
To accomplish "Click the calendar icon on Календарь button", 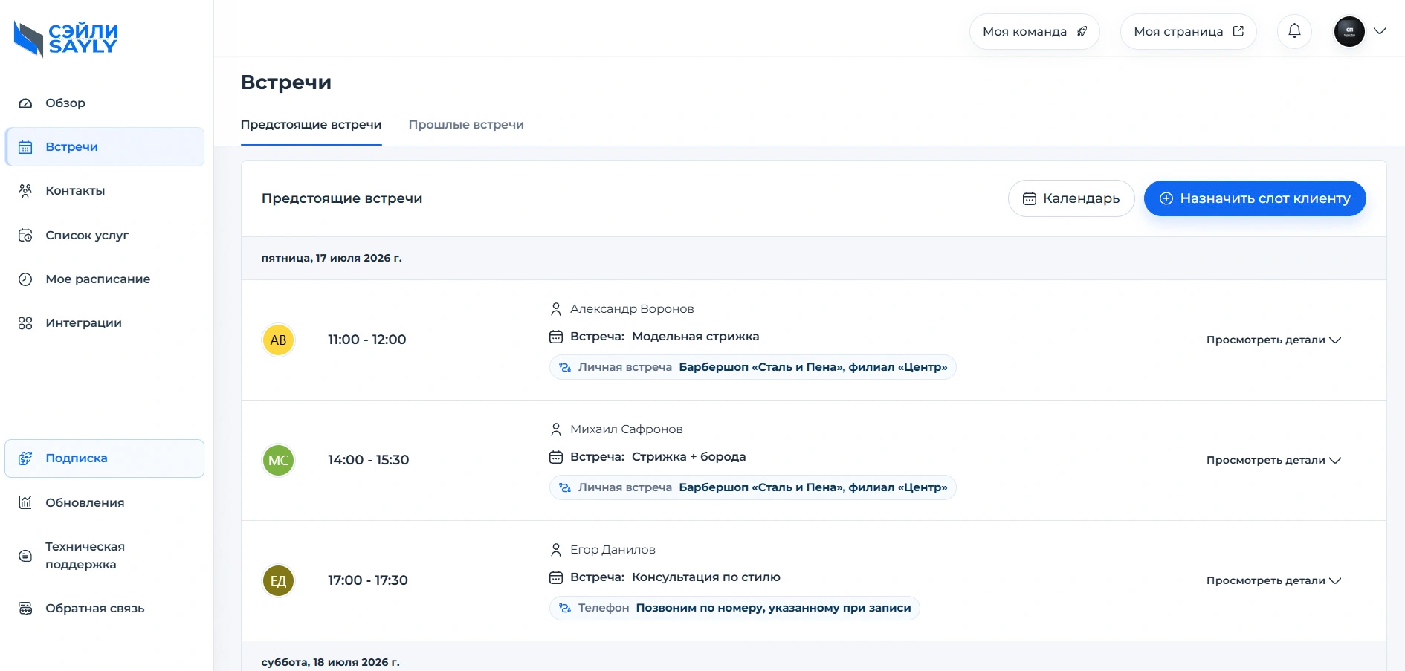I will click(1030, 198).
